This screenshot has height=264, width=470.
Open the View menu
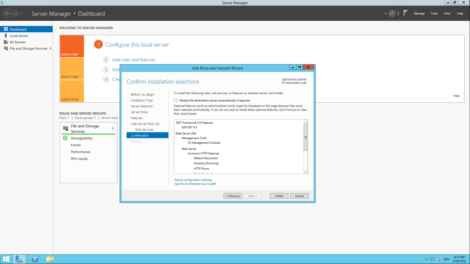click(447, 13)
